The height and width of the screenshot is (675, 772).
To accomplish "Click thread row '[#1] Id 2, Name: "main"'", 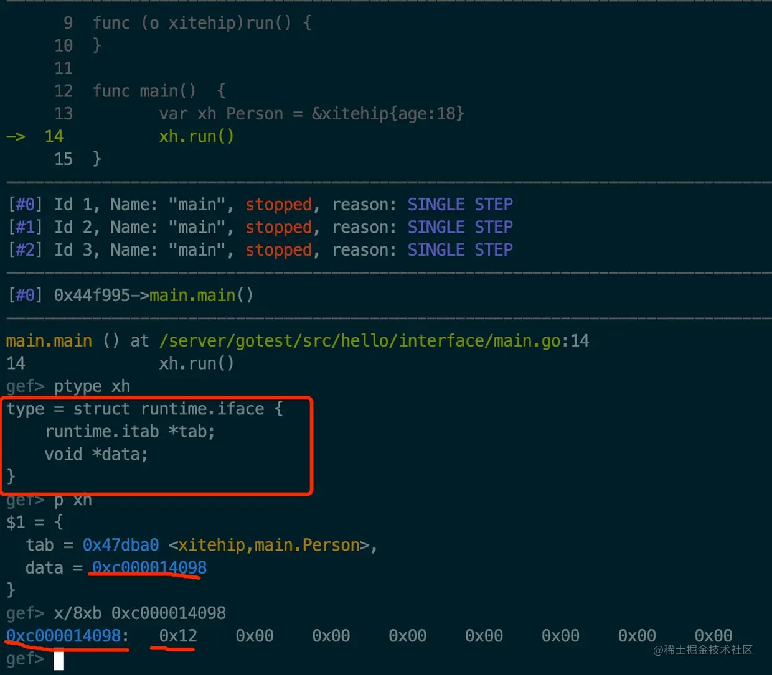I will click(x=260, y=227).
